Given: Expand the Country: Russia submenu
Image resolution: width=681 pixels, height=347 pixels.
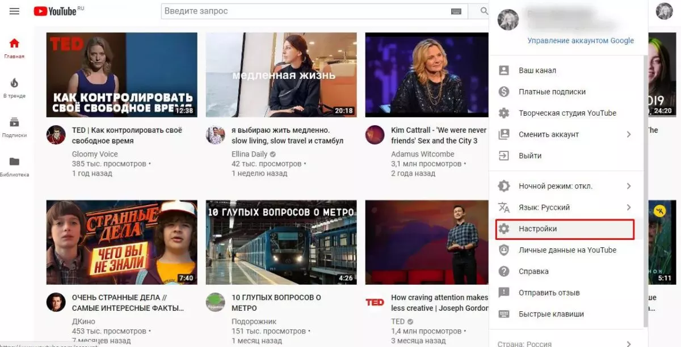Looking at the screenshot, I should point(566,344).
